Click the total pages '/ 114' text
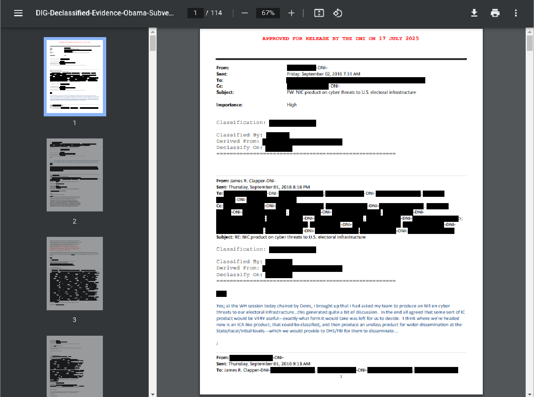Screen dimensions: 534x397 click(214, 13)
